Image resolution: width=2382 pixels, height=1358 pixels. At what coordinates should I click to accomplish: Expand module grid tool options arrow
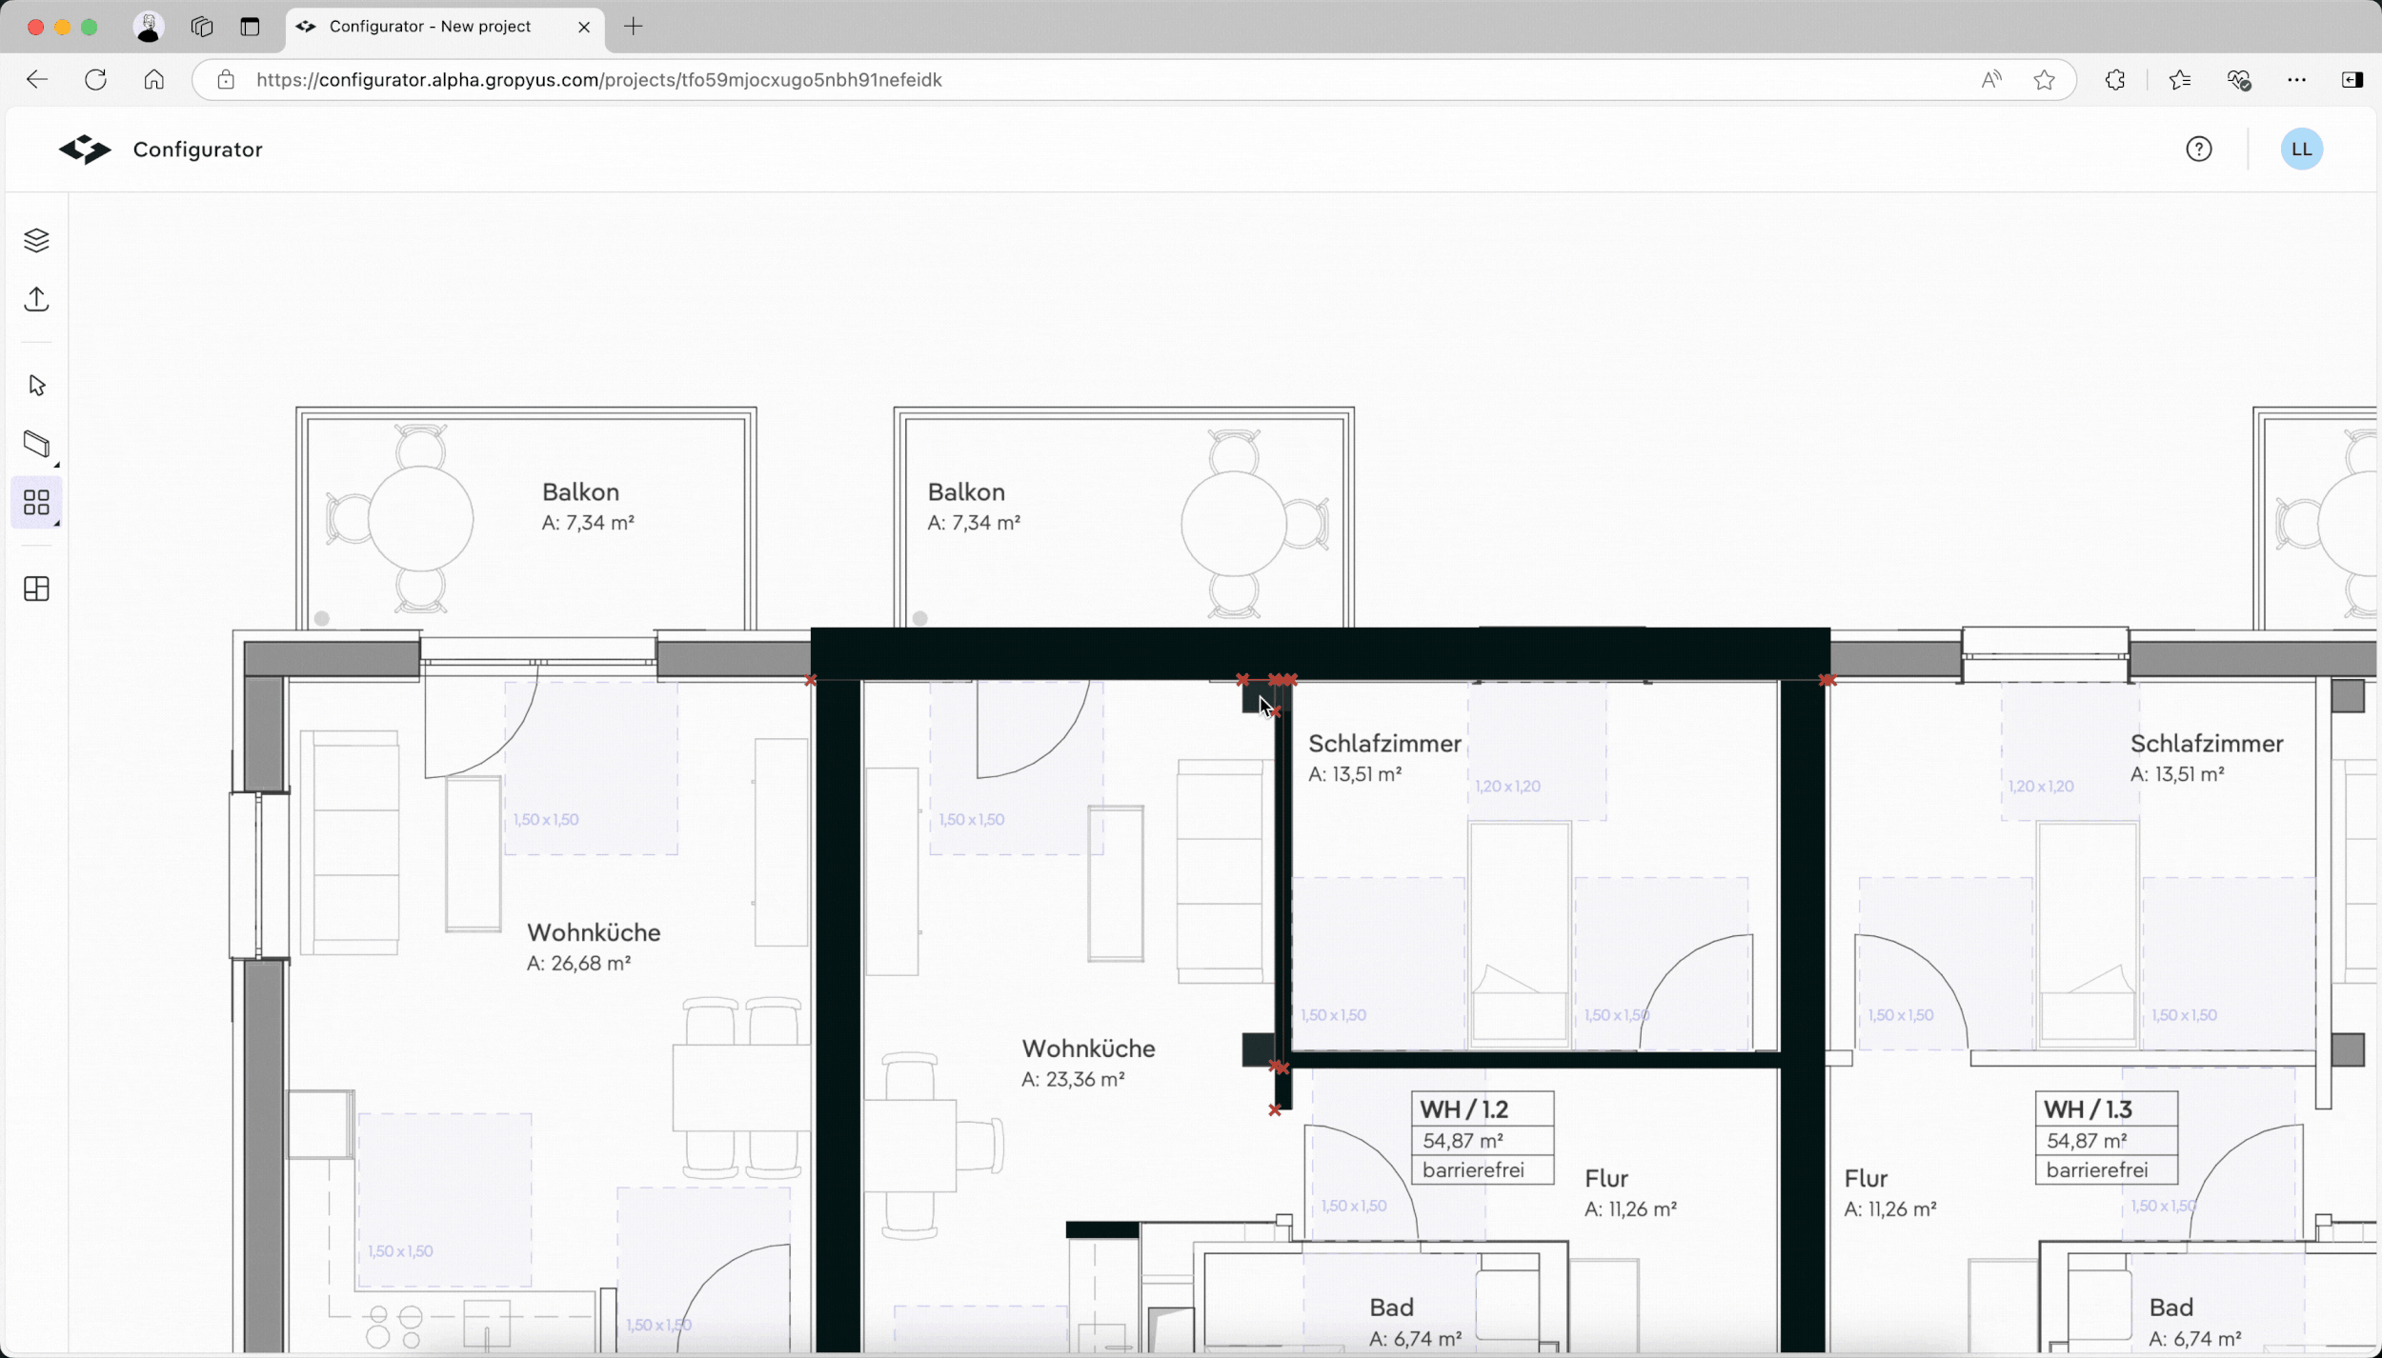56,524
